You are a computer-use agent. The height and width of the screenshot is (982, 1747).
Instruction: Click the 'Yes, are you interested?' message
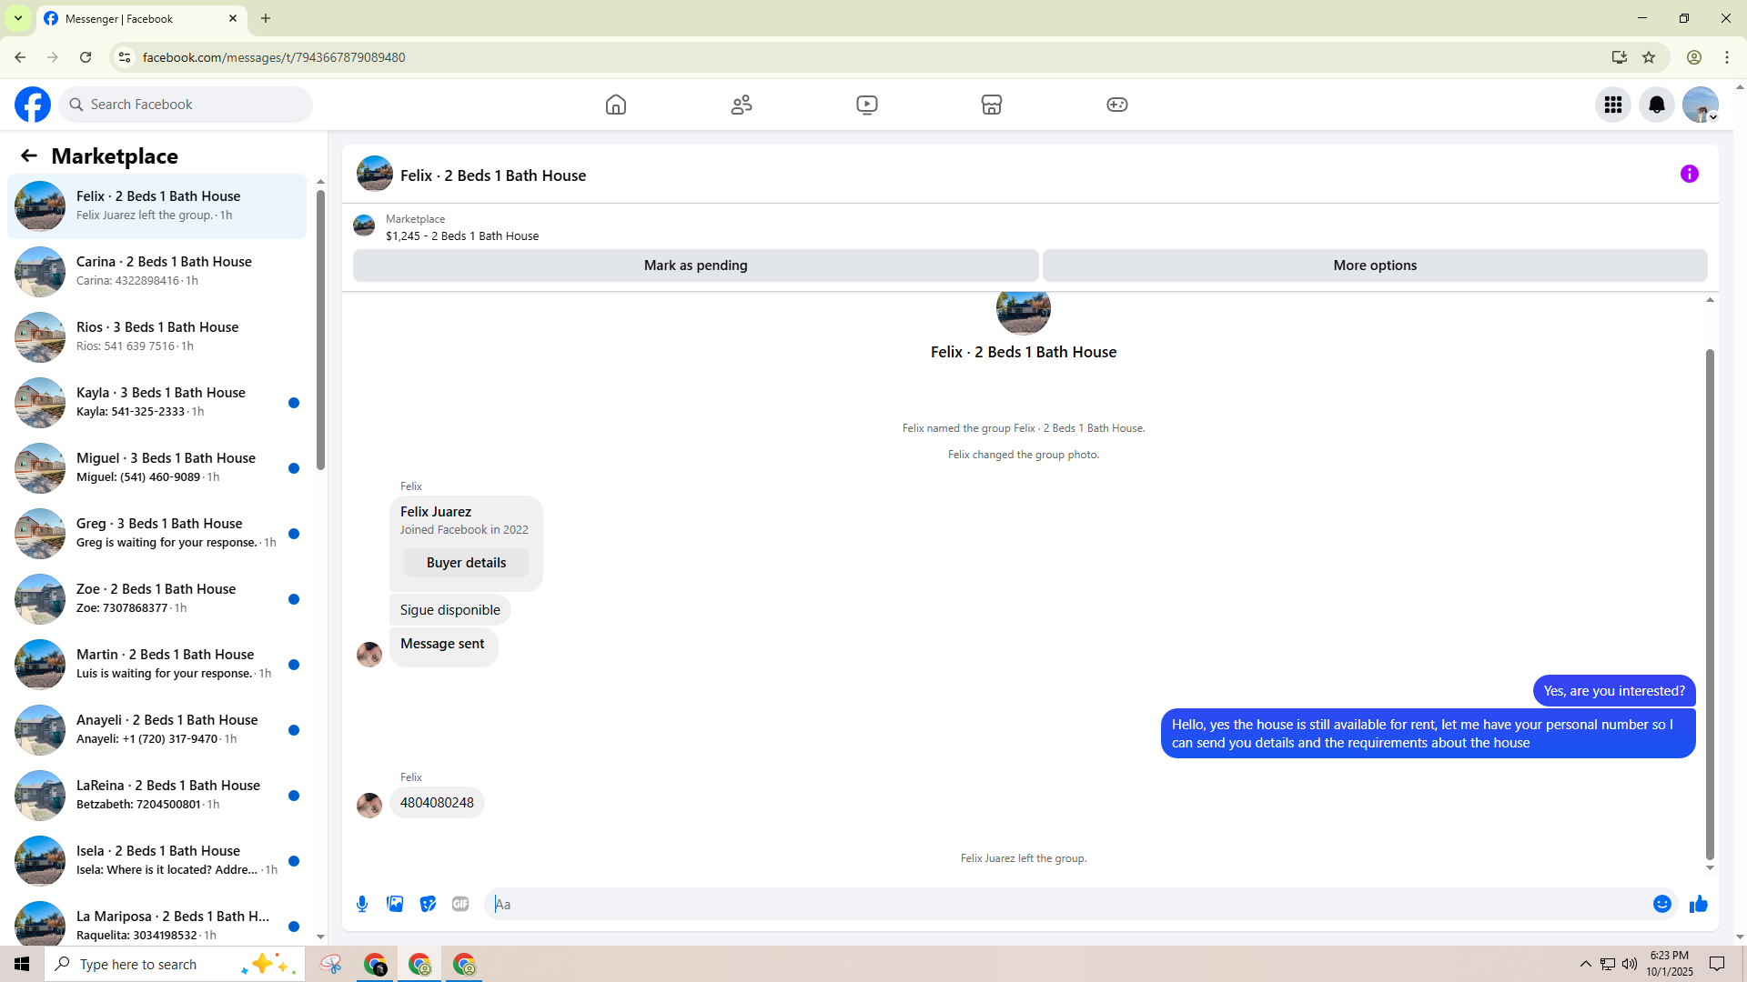pyautogui.click(x=1614, y=691)
